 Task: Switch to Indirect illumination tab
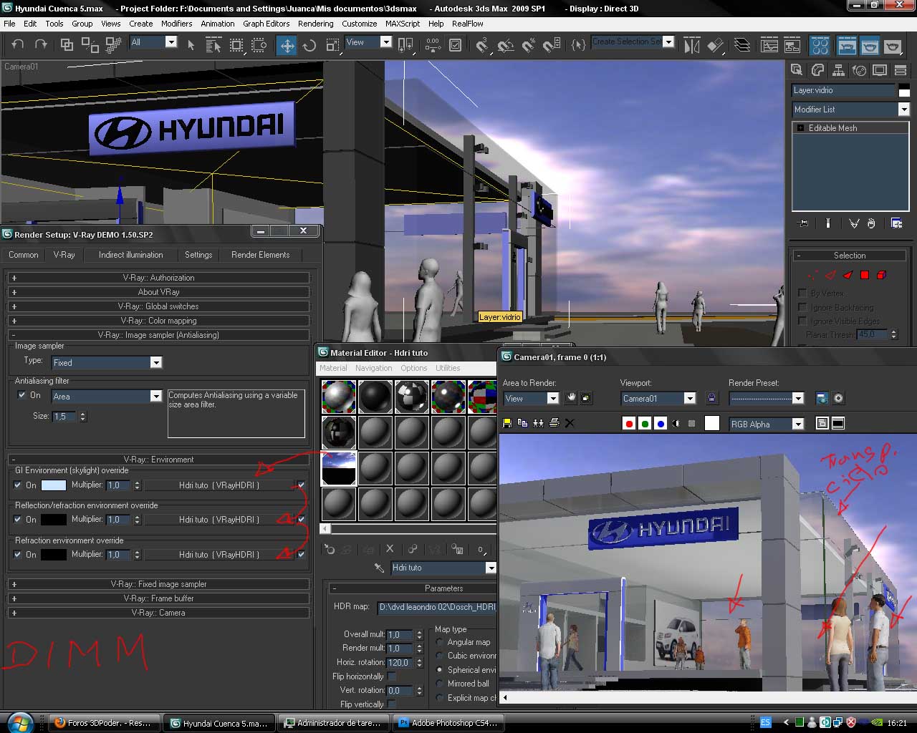(x=130, y=255)
